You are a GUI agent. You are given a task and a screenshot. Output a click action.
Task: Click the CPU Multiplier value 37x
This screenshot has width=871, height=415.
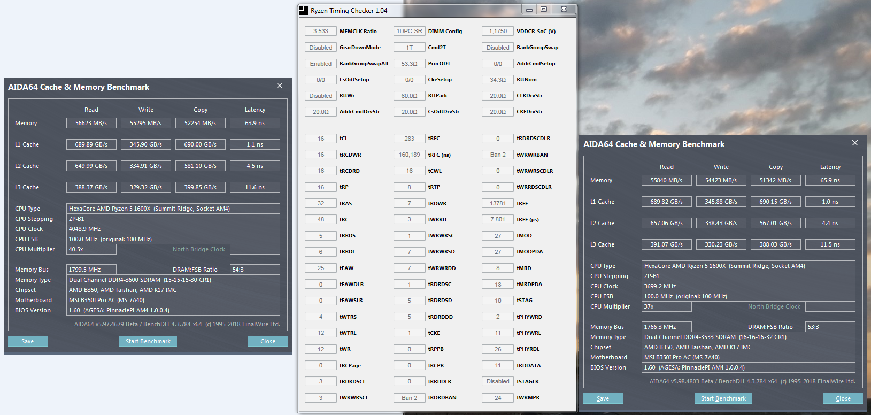pyautogui.click(x=667, y=306)
